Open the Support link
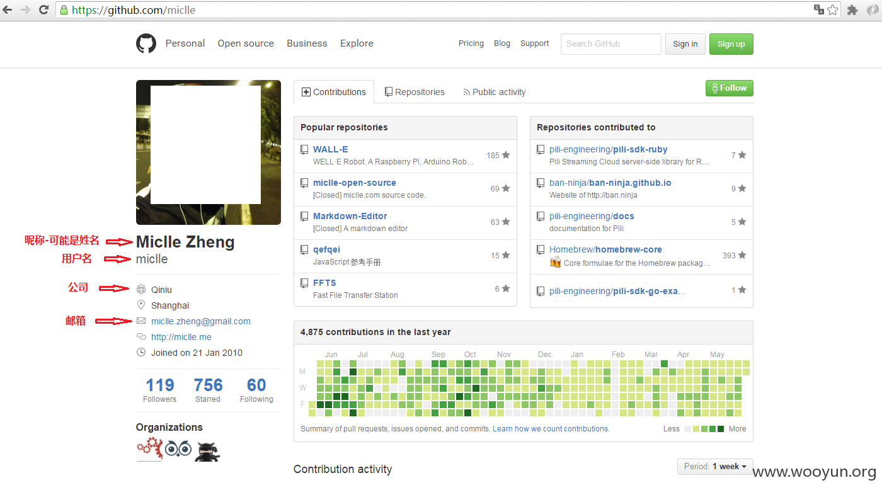Image resolution: width=882 pixels, height=490 pixels. click(x=535, y=43)
